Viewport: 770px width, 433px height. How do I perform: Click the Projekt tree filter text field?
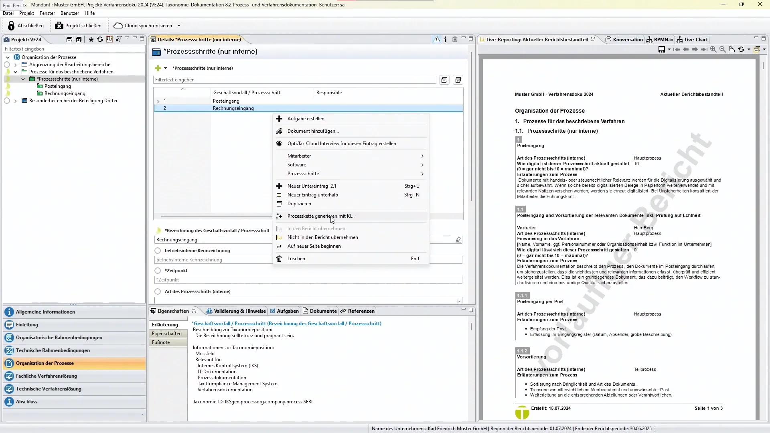point(74,49)
